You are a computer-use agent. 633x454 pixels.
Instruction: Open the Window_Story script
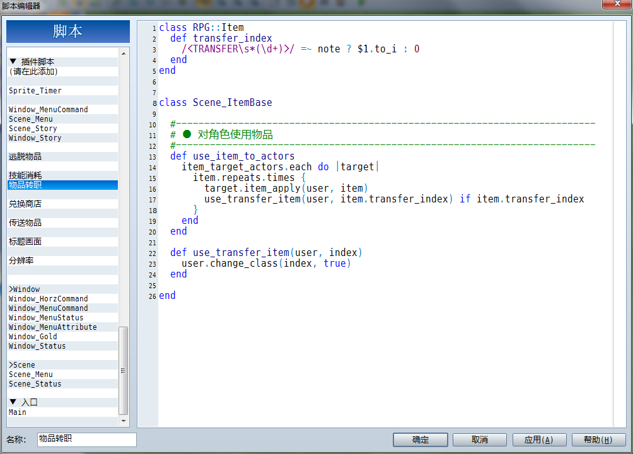coord(62,137)
